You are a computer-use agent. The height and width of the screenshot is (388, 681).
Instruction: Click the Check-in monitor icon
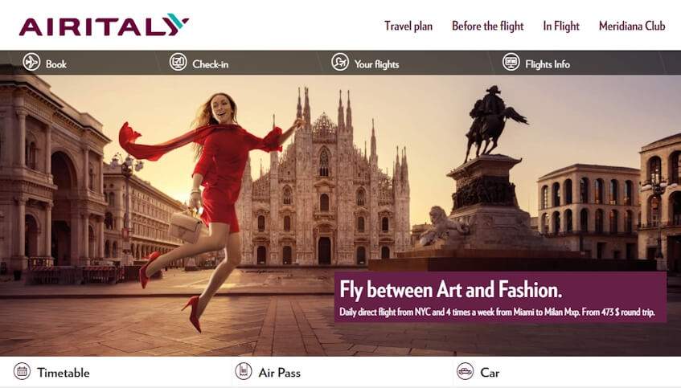pos(178,62)
